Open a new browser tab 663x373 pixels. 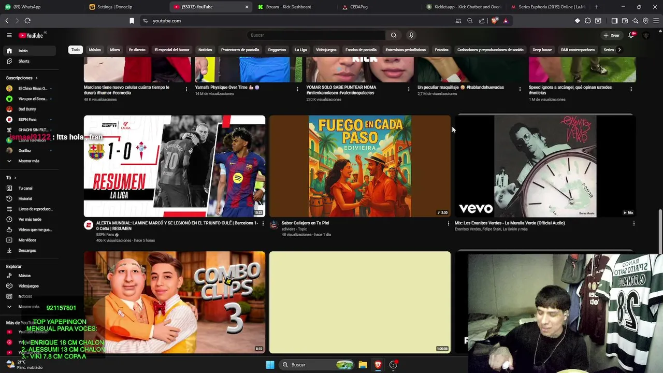click(596, 7)
